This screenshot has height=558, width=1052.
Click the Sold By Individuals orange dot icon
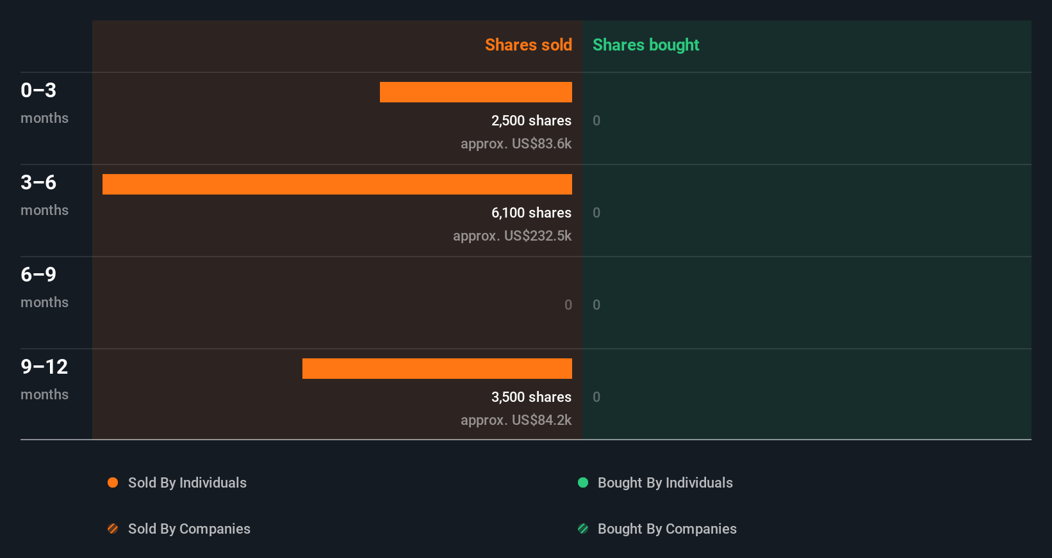113,482
